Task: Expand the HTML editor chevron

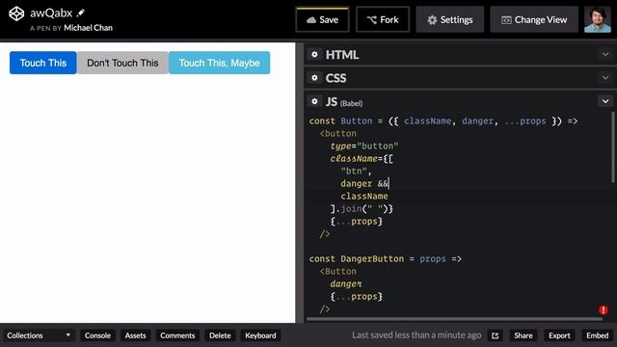Action: pos(605,54)
